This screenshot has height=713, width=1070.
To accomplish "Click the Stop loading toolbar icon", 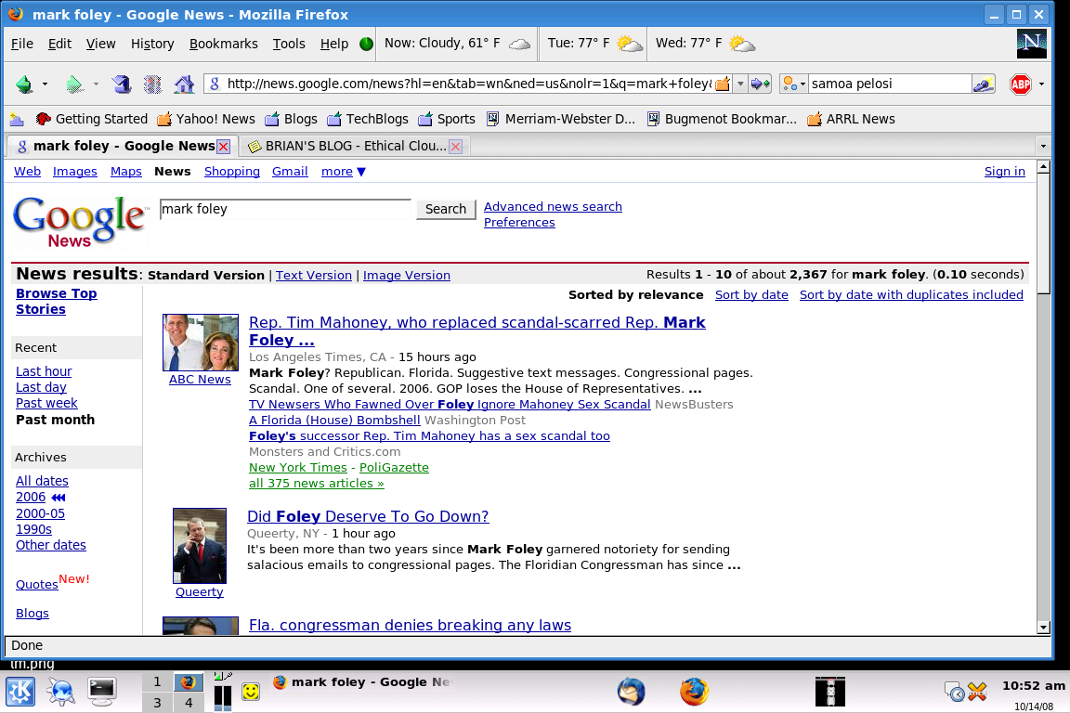I will pos(153,84).
